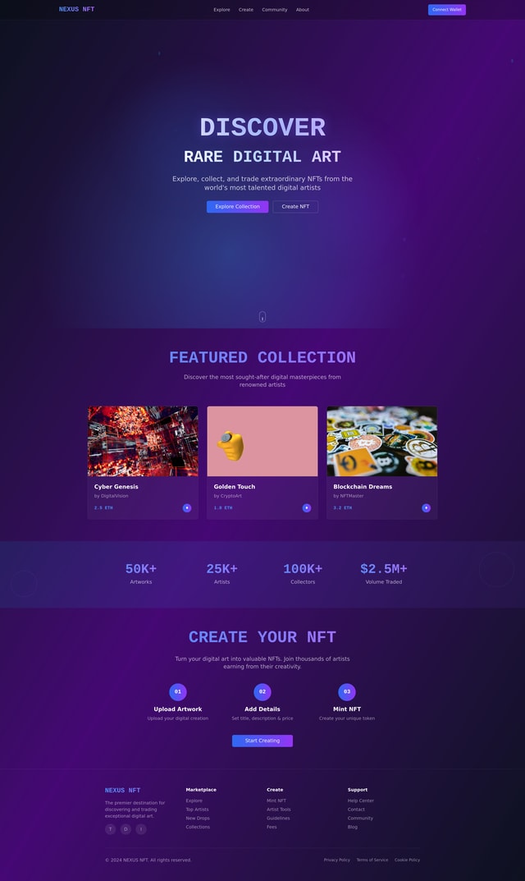Click the Explore Collection button
525x881 pixels.
click(238, 207)
